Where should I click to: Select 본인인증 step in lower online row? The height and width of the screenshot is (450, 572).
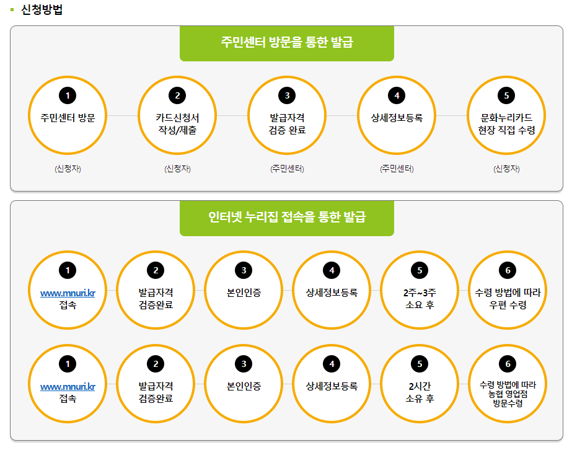point(244,384)
